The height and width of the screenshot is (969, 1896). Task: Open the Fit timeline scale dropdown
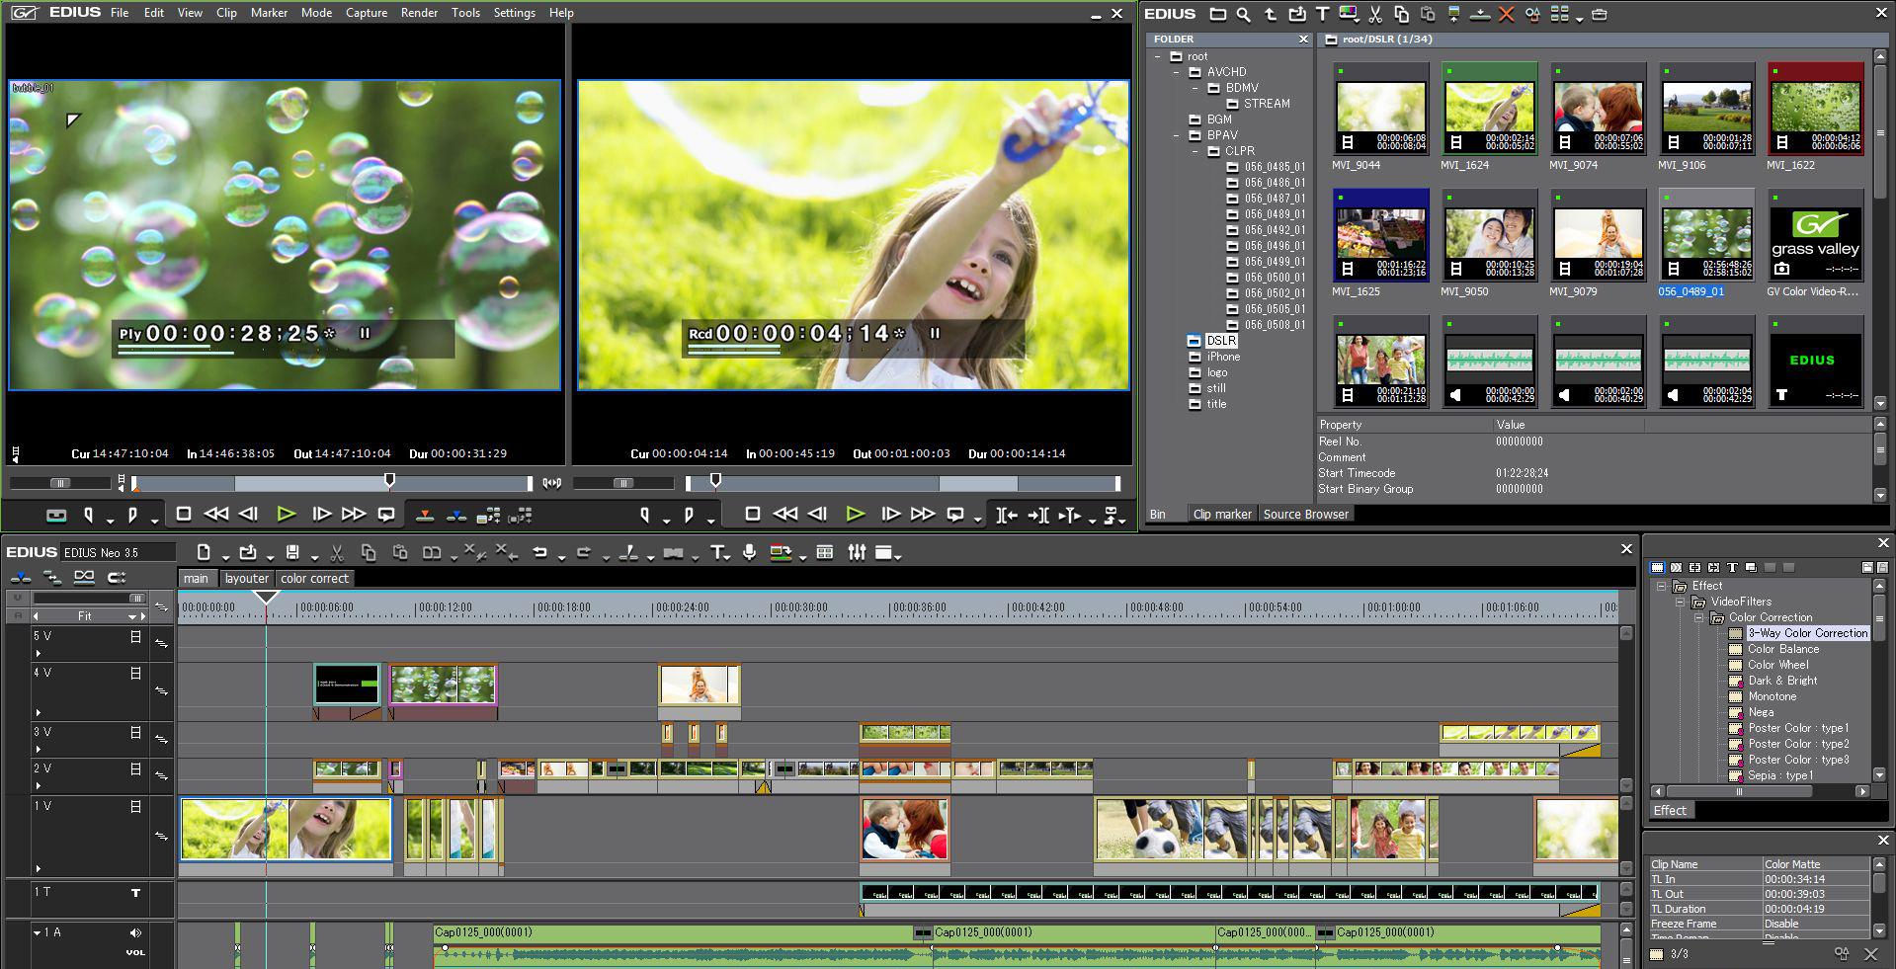click(131, 616)
